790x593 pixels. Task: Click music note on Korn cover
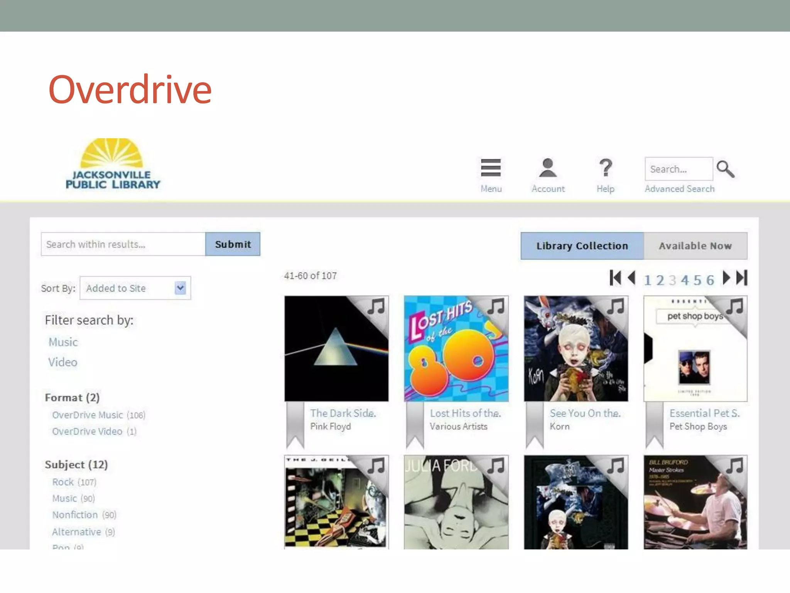(x=616, y=307)
